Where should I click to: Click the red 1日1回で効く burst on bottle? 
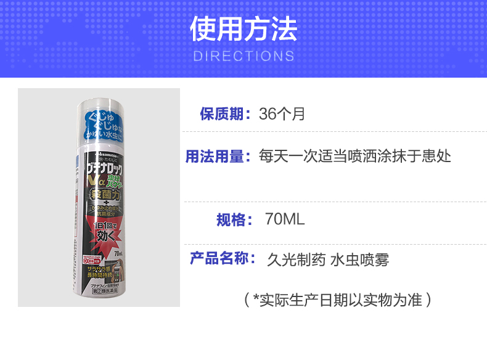point(105,232)
